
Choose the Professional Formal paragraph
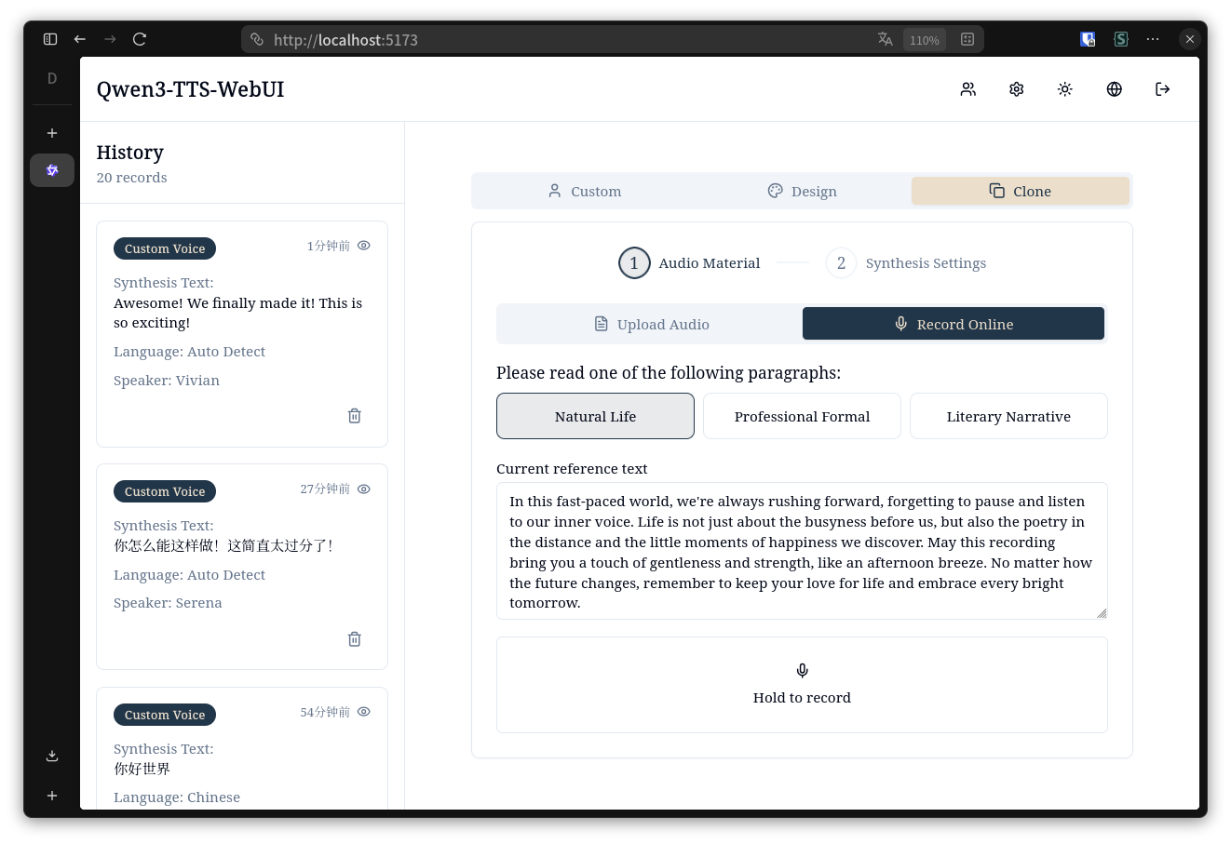click(x=802, y=416)
